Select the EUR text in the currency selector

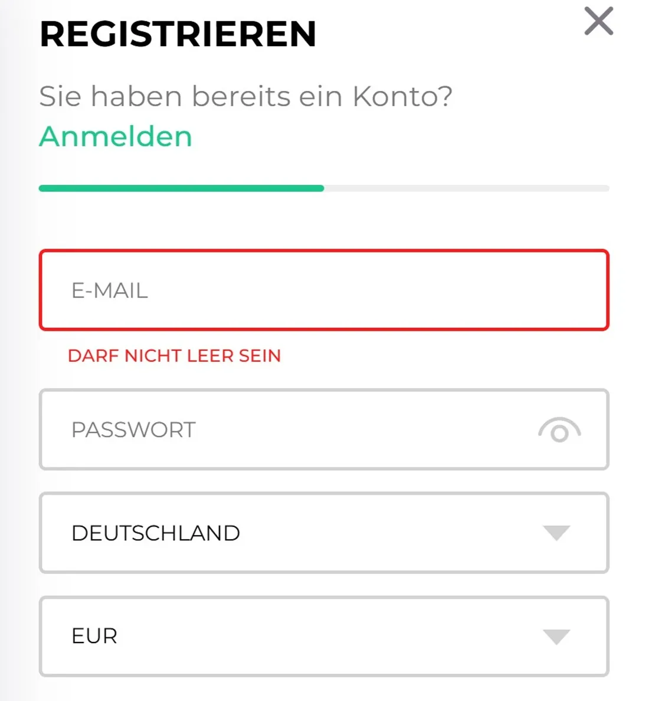pyautogui.click(x=94, y=636)
